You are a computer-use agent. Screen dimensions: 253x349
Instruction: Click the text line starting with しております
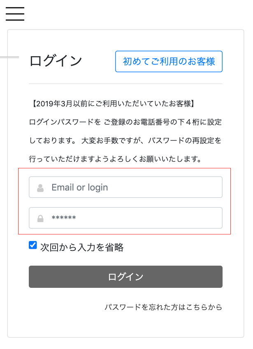coord(125,140)
